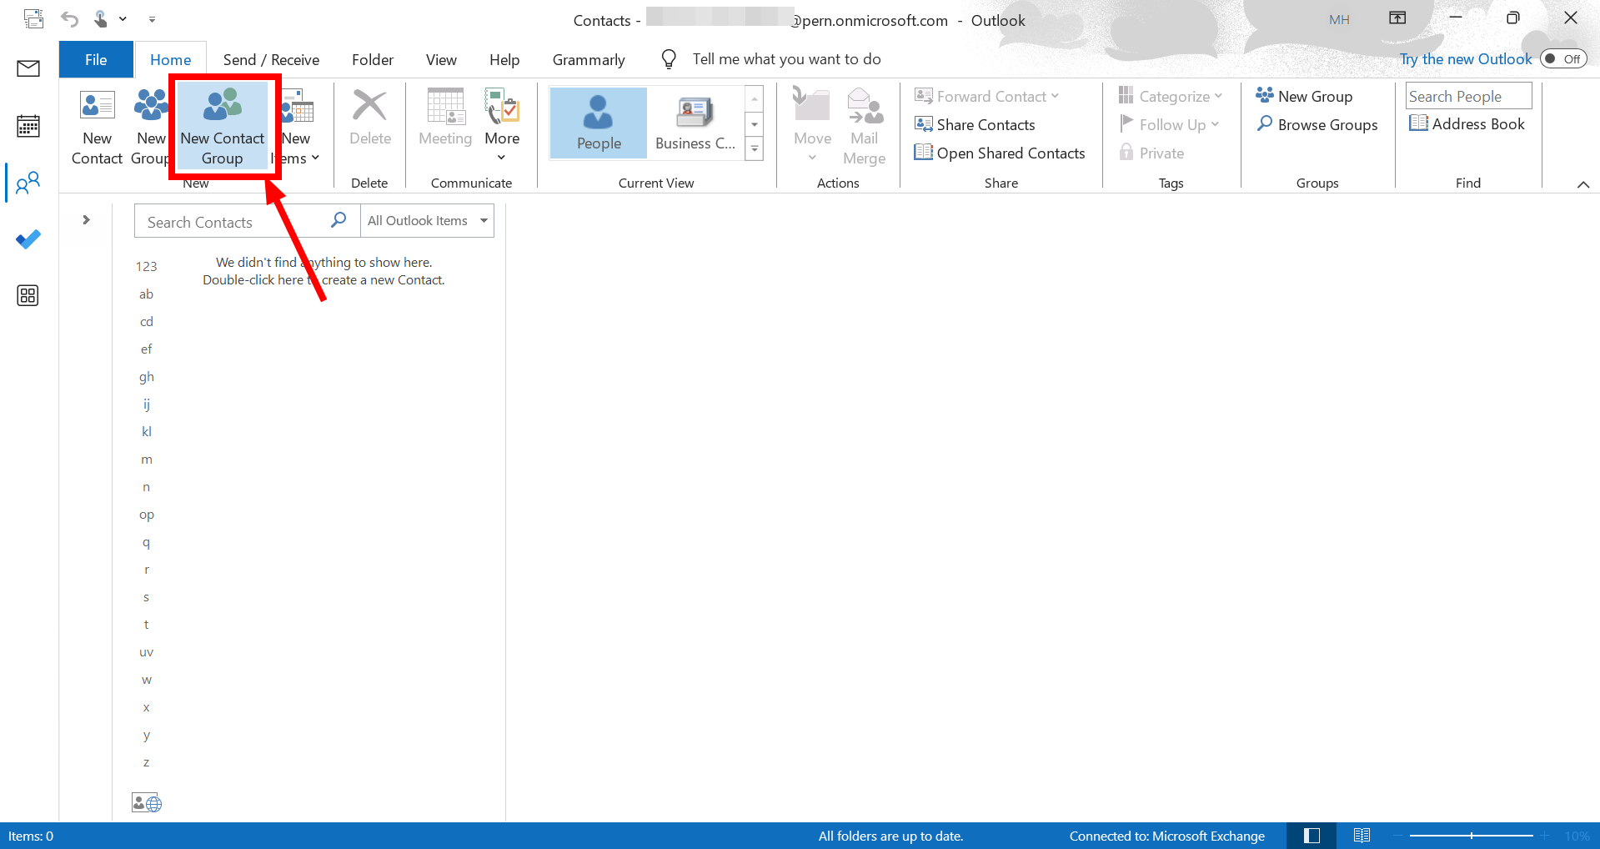
Task: Switch to Reading view in the status bar
Action: point(1362,835)
